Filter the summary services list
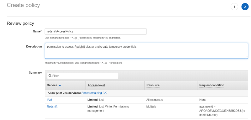The height and width of the screenshot is (120, 251). pos(83,76)
